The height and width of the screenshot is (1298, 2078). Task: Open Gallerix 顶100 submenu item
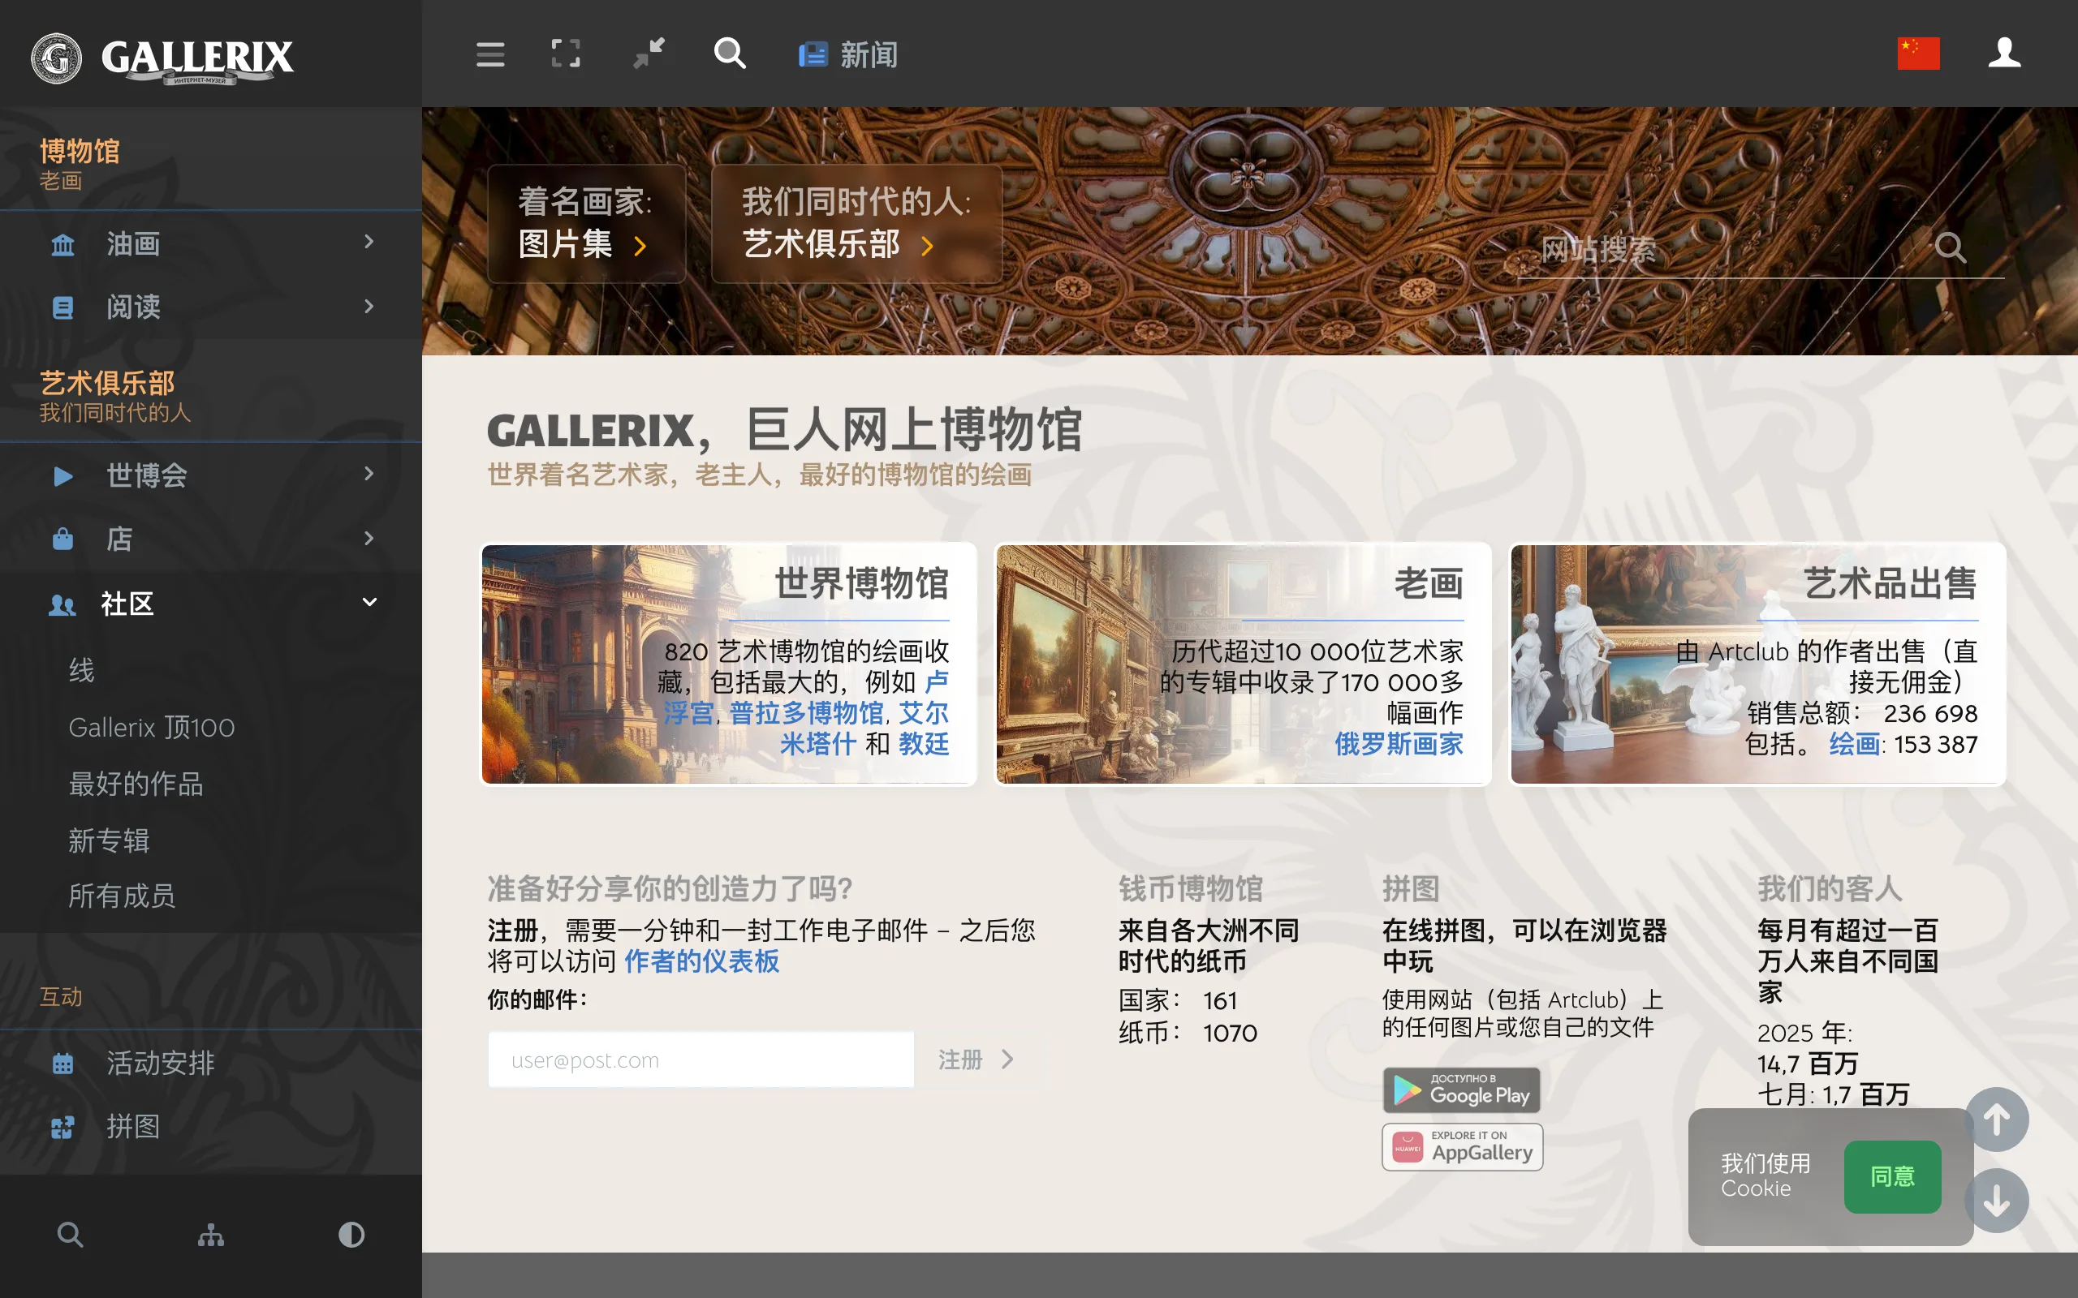pyautogui.click(x=151, y=728)
